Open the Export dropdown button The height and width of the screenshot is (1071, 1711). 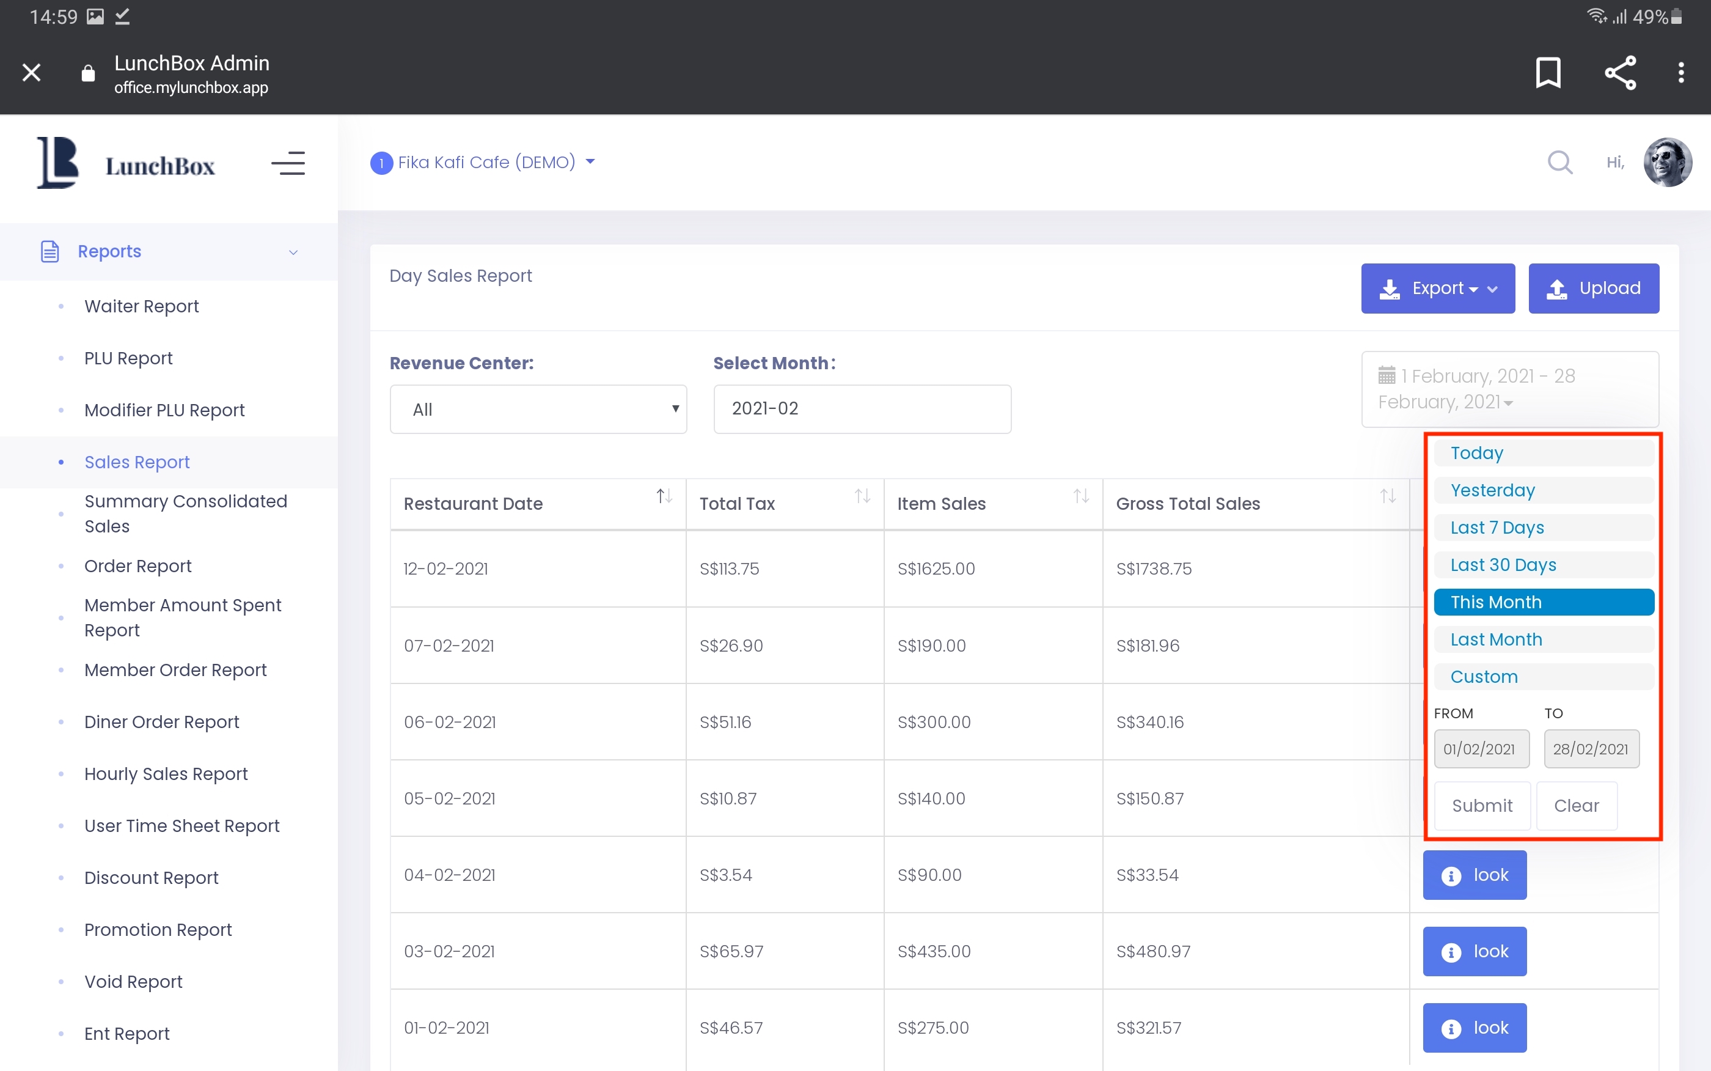click(1437, 289)
